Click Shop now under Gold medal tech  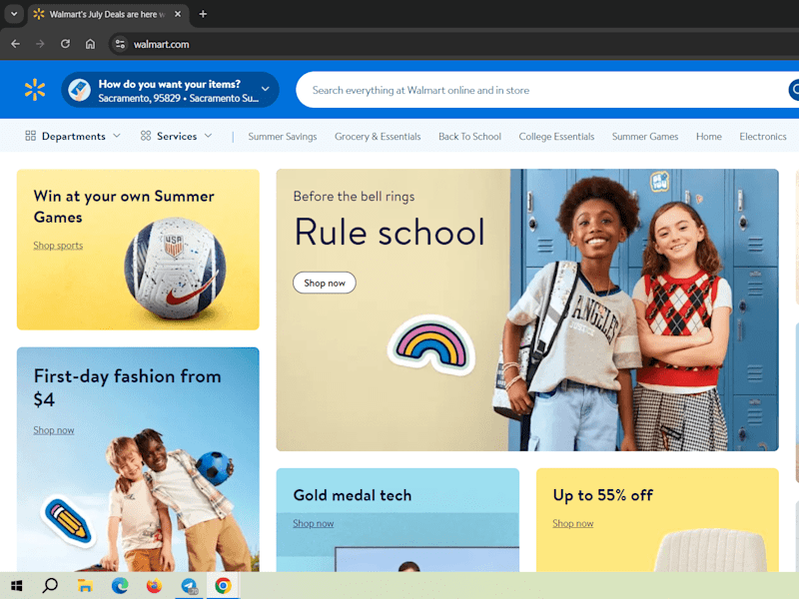pyautogui.click(x=314, y=523)
